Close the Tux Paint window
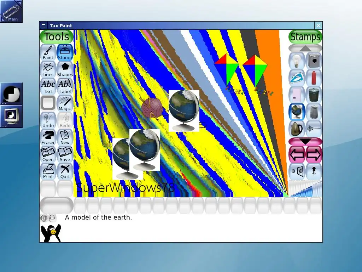Image resolution: width=362 pixels, height=272 pixels. pyautogui.click(x=319, y=25)
